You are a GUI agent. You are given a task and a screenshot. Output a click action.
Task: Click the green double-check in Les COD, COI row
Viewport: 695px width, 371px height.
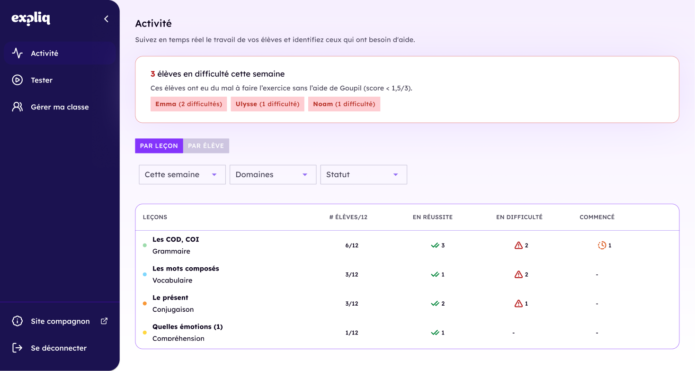tap(435, 245)
